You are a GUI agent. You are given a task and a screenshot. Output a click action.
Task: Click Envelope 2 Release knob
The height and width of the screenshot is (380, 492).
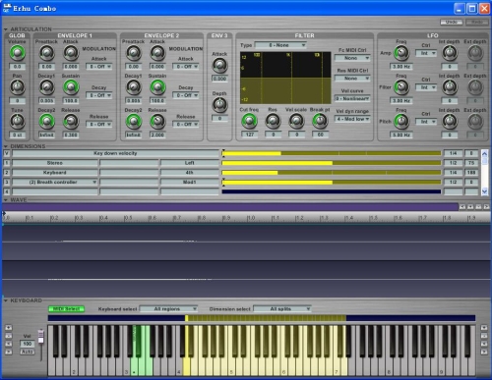click(x=157, y=122)
